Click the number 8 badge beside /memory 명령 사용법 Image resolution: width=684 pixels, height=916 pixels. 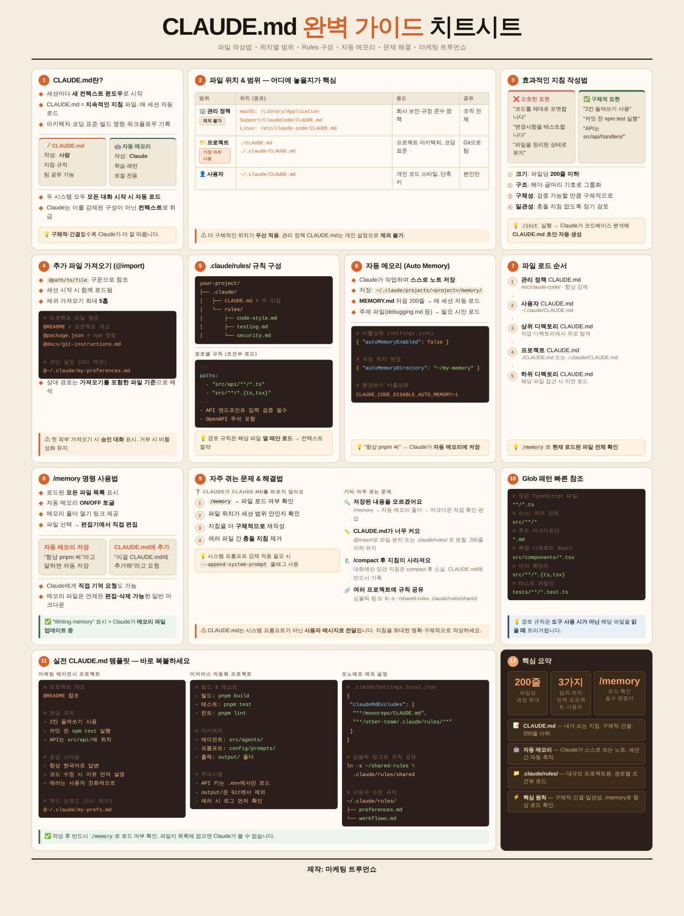click(x=44, y=478)
